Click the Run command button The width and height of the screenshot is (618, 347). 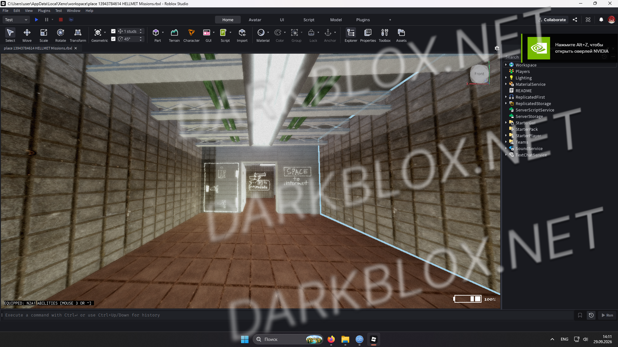[608, 315]
